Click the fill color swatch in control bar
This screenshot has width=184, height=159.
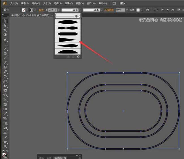[x=24, y=10]
